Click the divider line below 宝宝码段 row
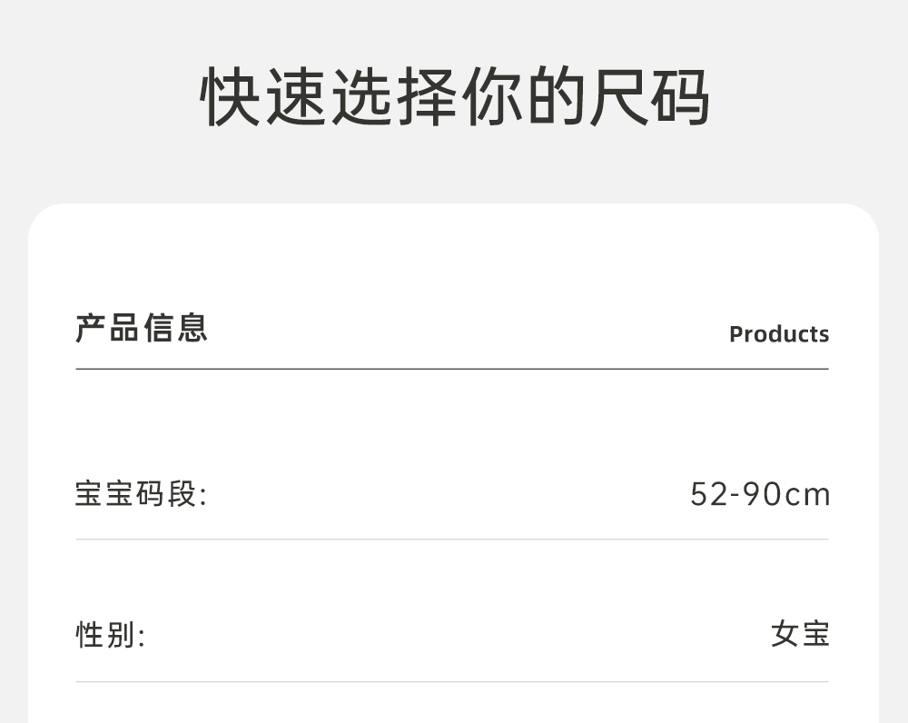 click(452, 540)
